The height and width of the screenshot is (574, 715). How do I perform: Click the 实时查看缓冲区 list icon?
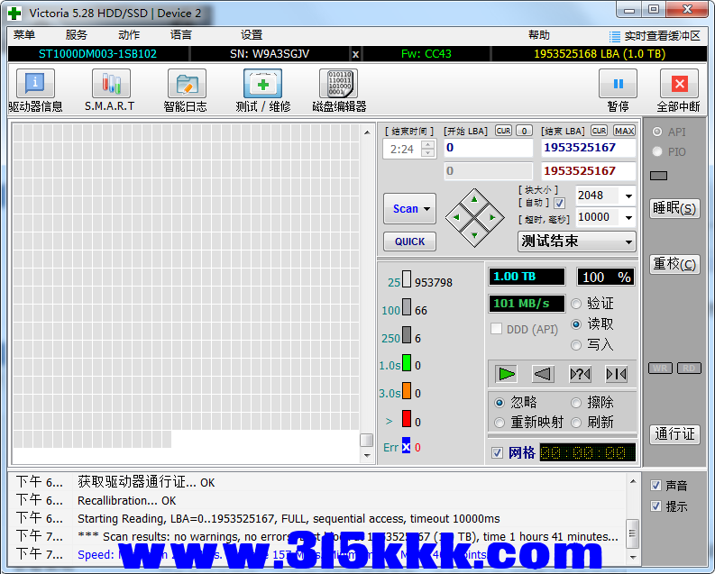[x=615, y=36]
